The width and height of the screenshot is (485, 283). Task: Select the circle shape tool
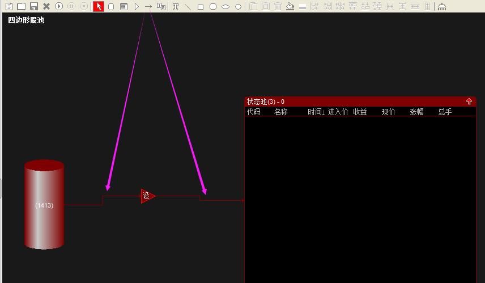point(238,7)
